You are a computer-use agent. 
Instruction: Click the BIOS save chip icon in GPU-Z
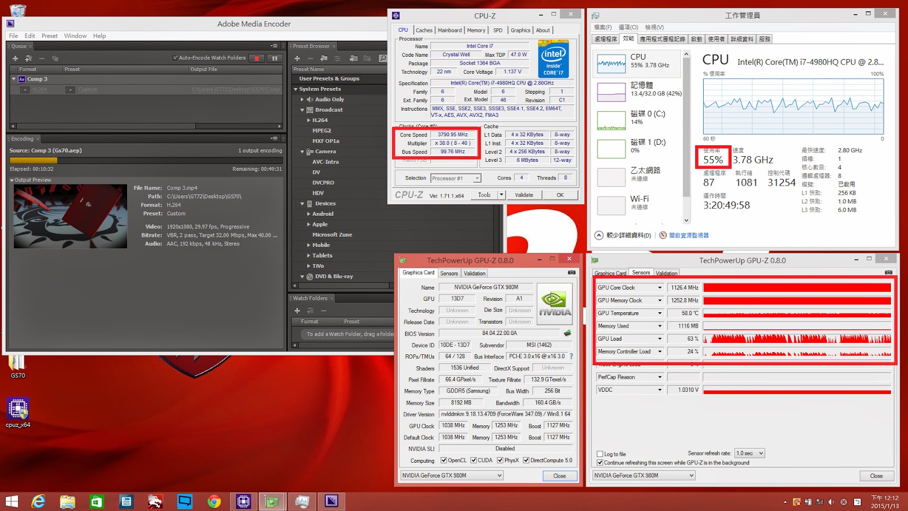pyautogui.click(x=567, y=333)
